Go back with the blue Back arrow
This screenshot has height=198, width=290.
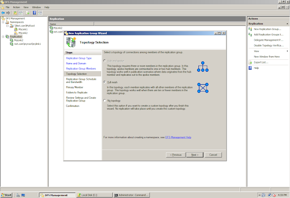pos(3,13)
